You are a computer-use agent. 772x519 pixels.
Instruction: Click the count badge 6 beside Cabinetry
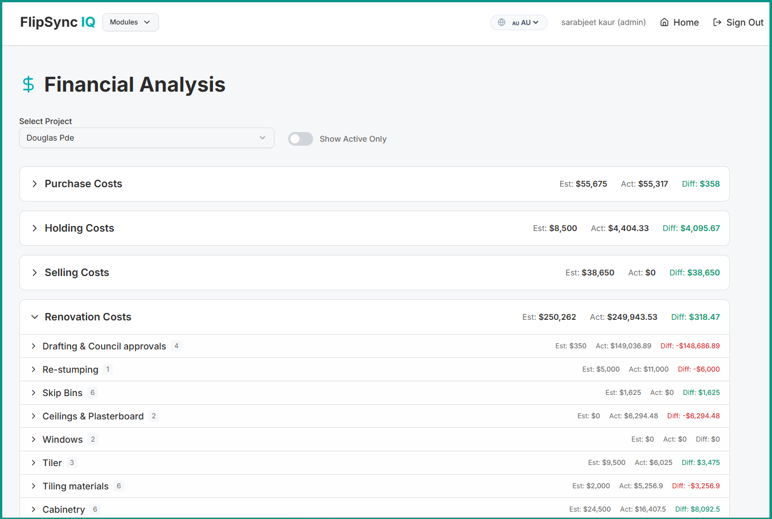coord(95,509)
